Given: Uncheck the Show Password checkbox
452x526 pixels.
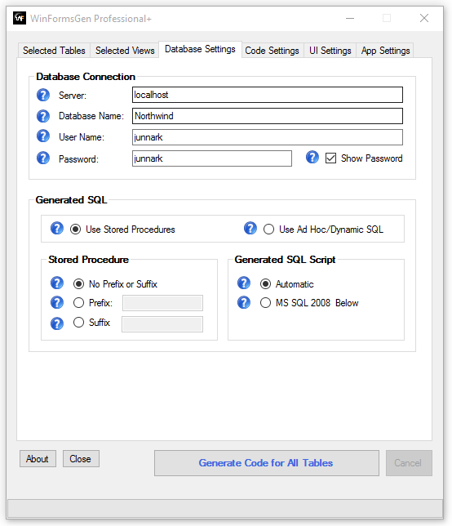Looking at the screenshot, I should [x=330, y=158].
